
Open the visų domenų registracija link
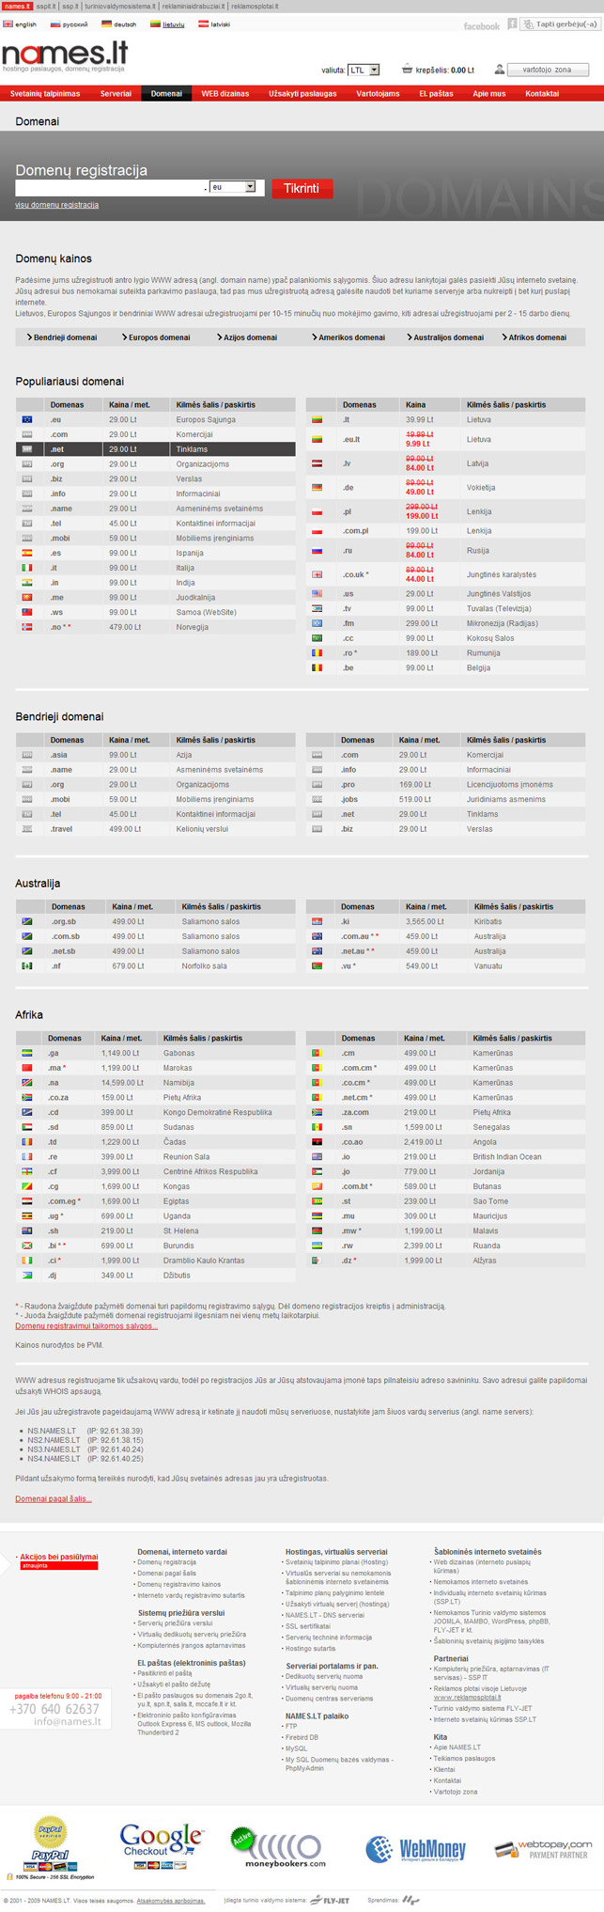click(x=56, y=205)
